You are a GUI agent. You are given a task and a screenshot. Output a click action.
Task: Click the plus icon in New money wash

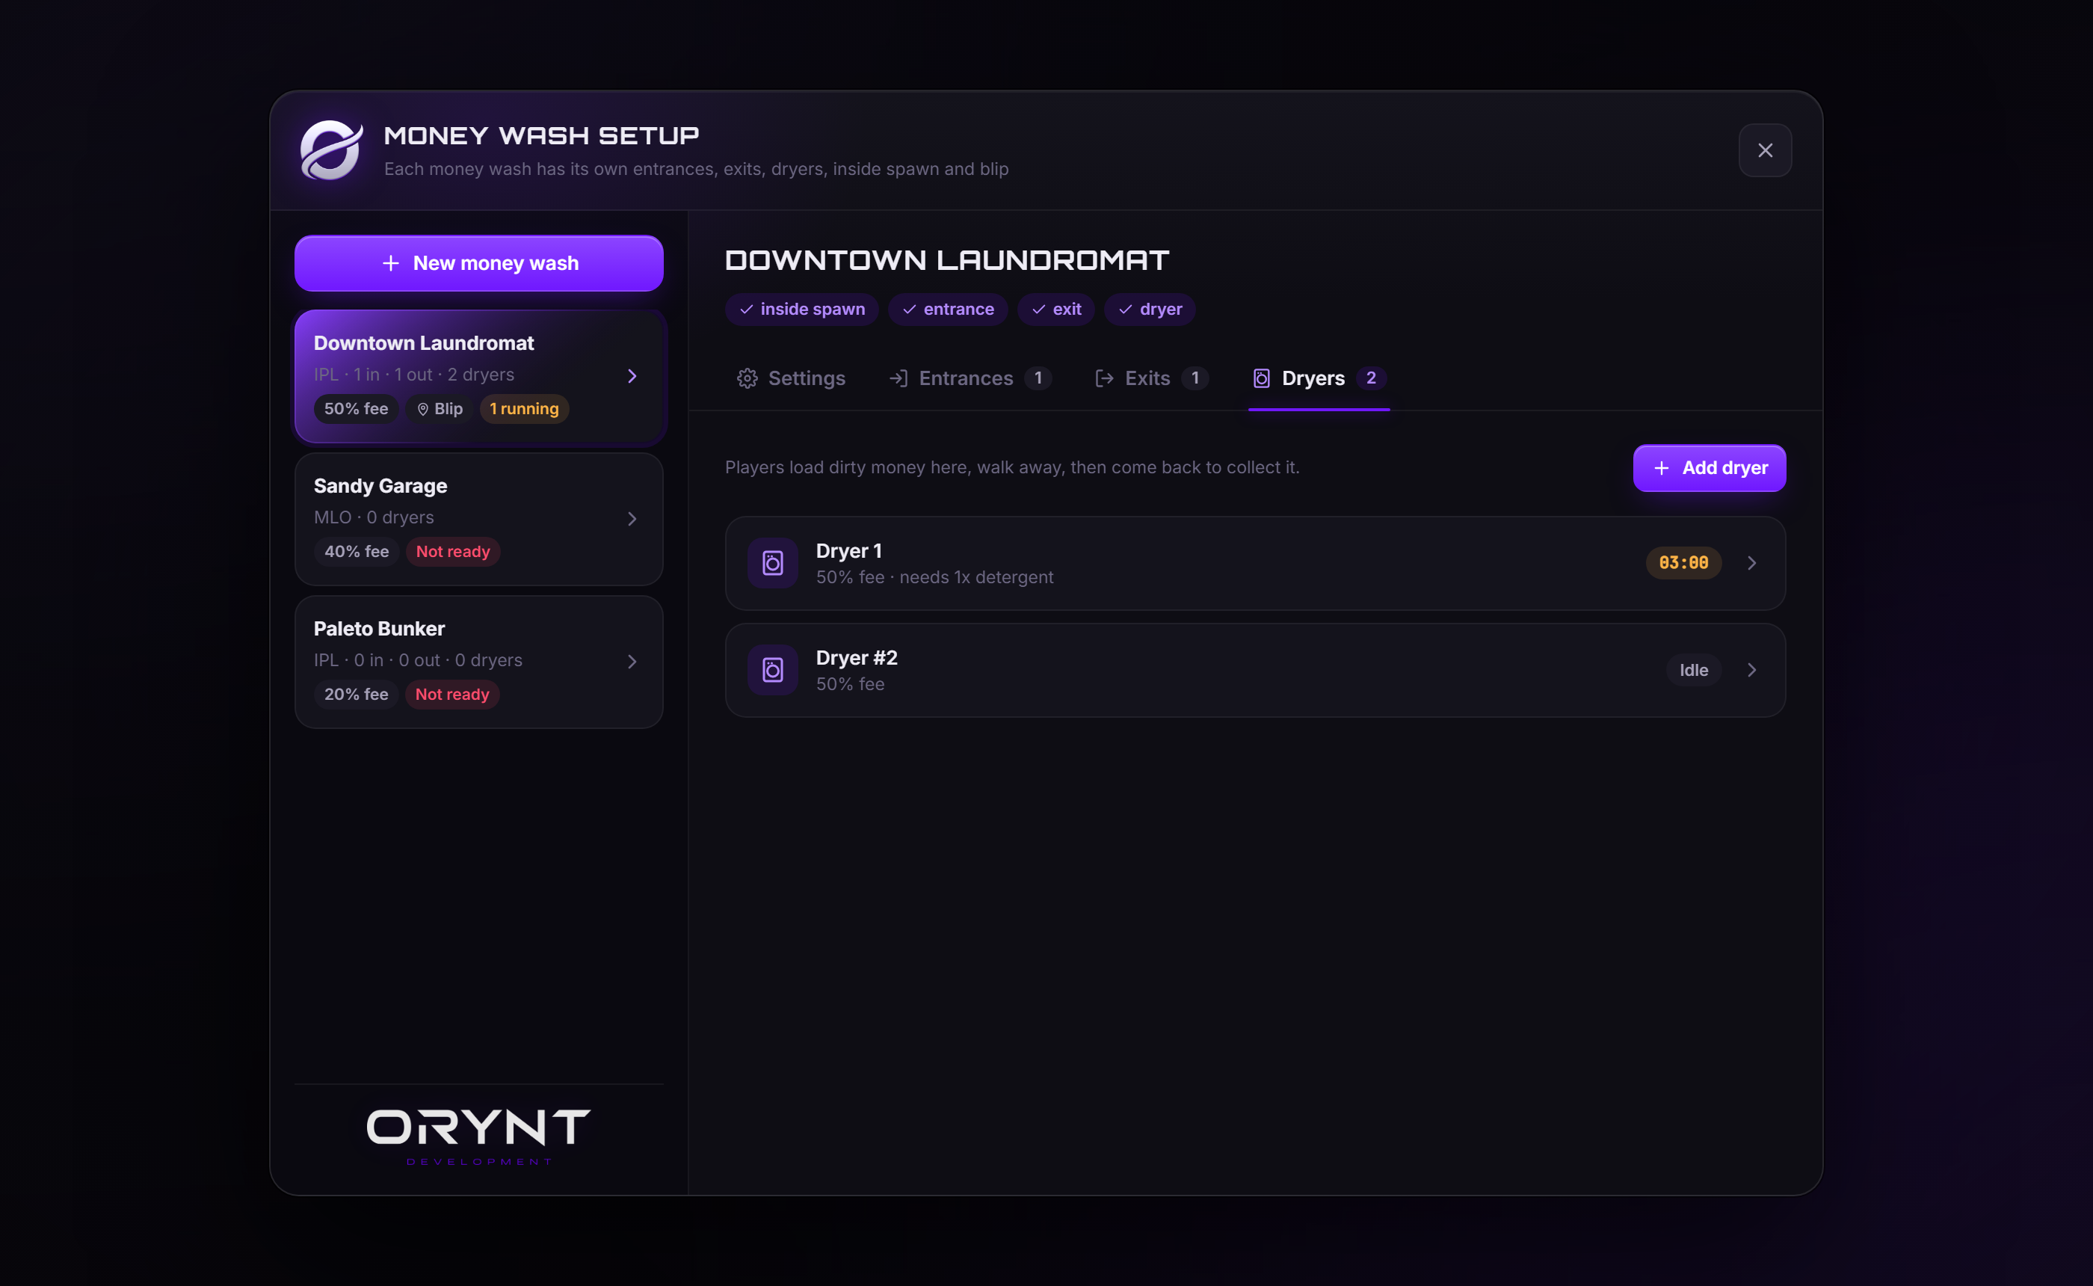pyautogui.click(x=391, y=264)
